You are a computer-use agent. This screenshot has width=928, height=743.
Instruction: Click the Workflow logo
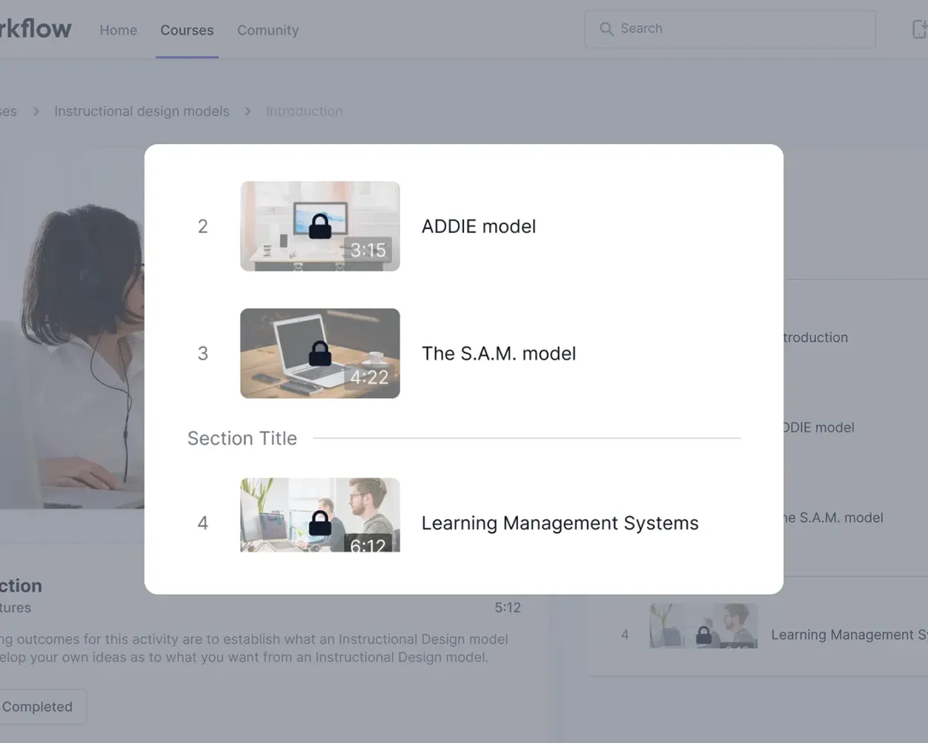tap(35, 29)
